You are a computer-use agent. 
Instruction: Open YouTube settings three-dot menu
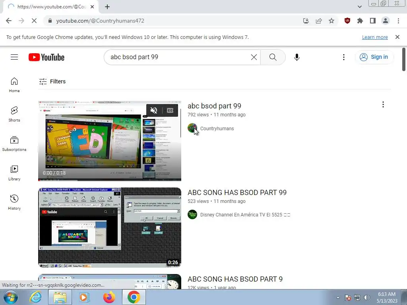point(344,57)
